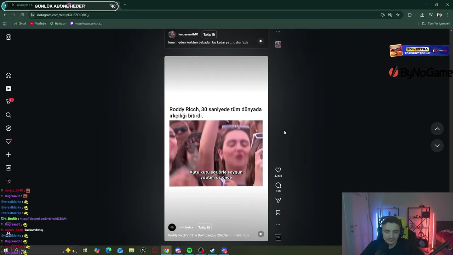Bookmark this page with star icon

click(x=398, y=15)
